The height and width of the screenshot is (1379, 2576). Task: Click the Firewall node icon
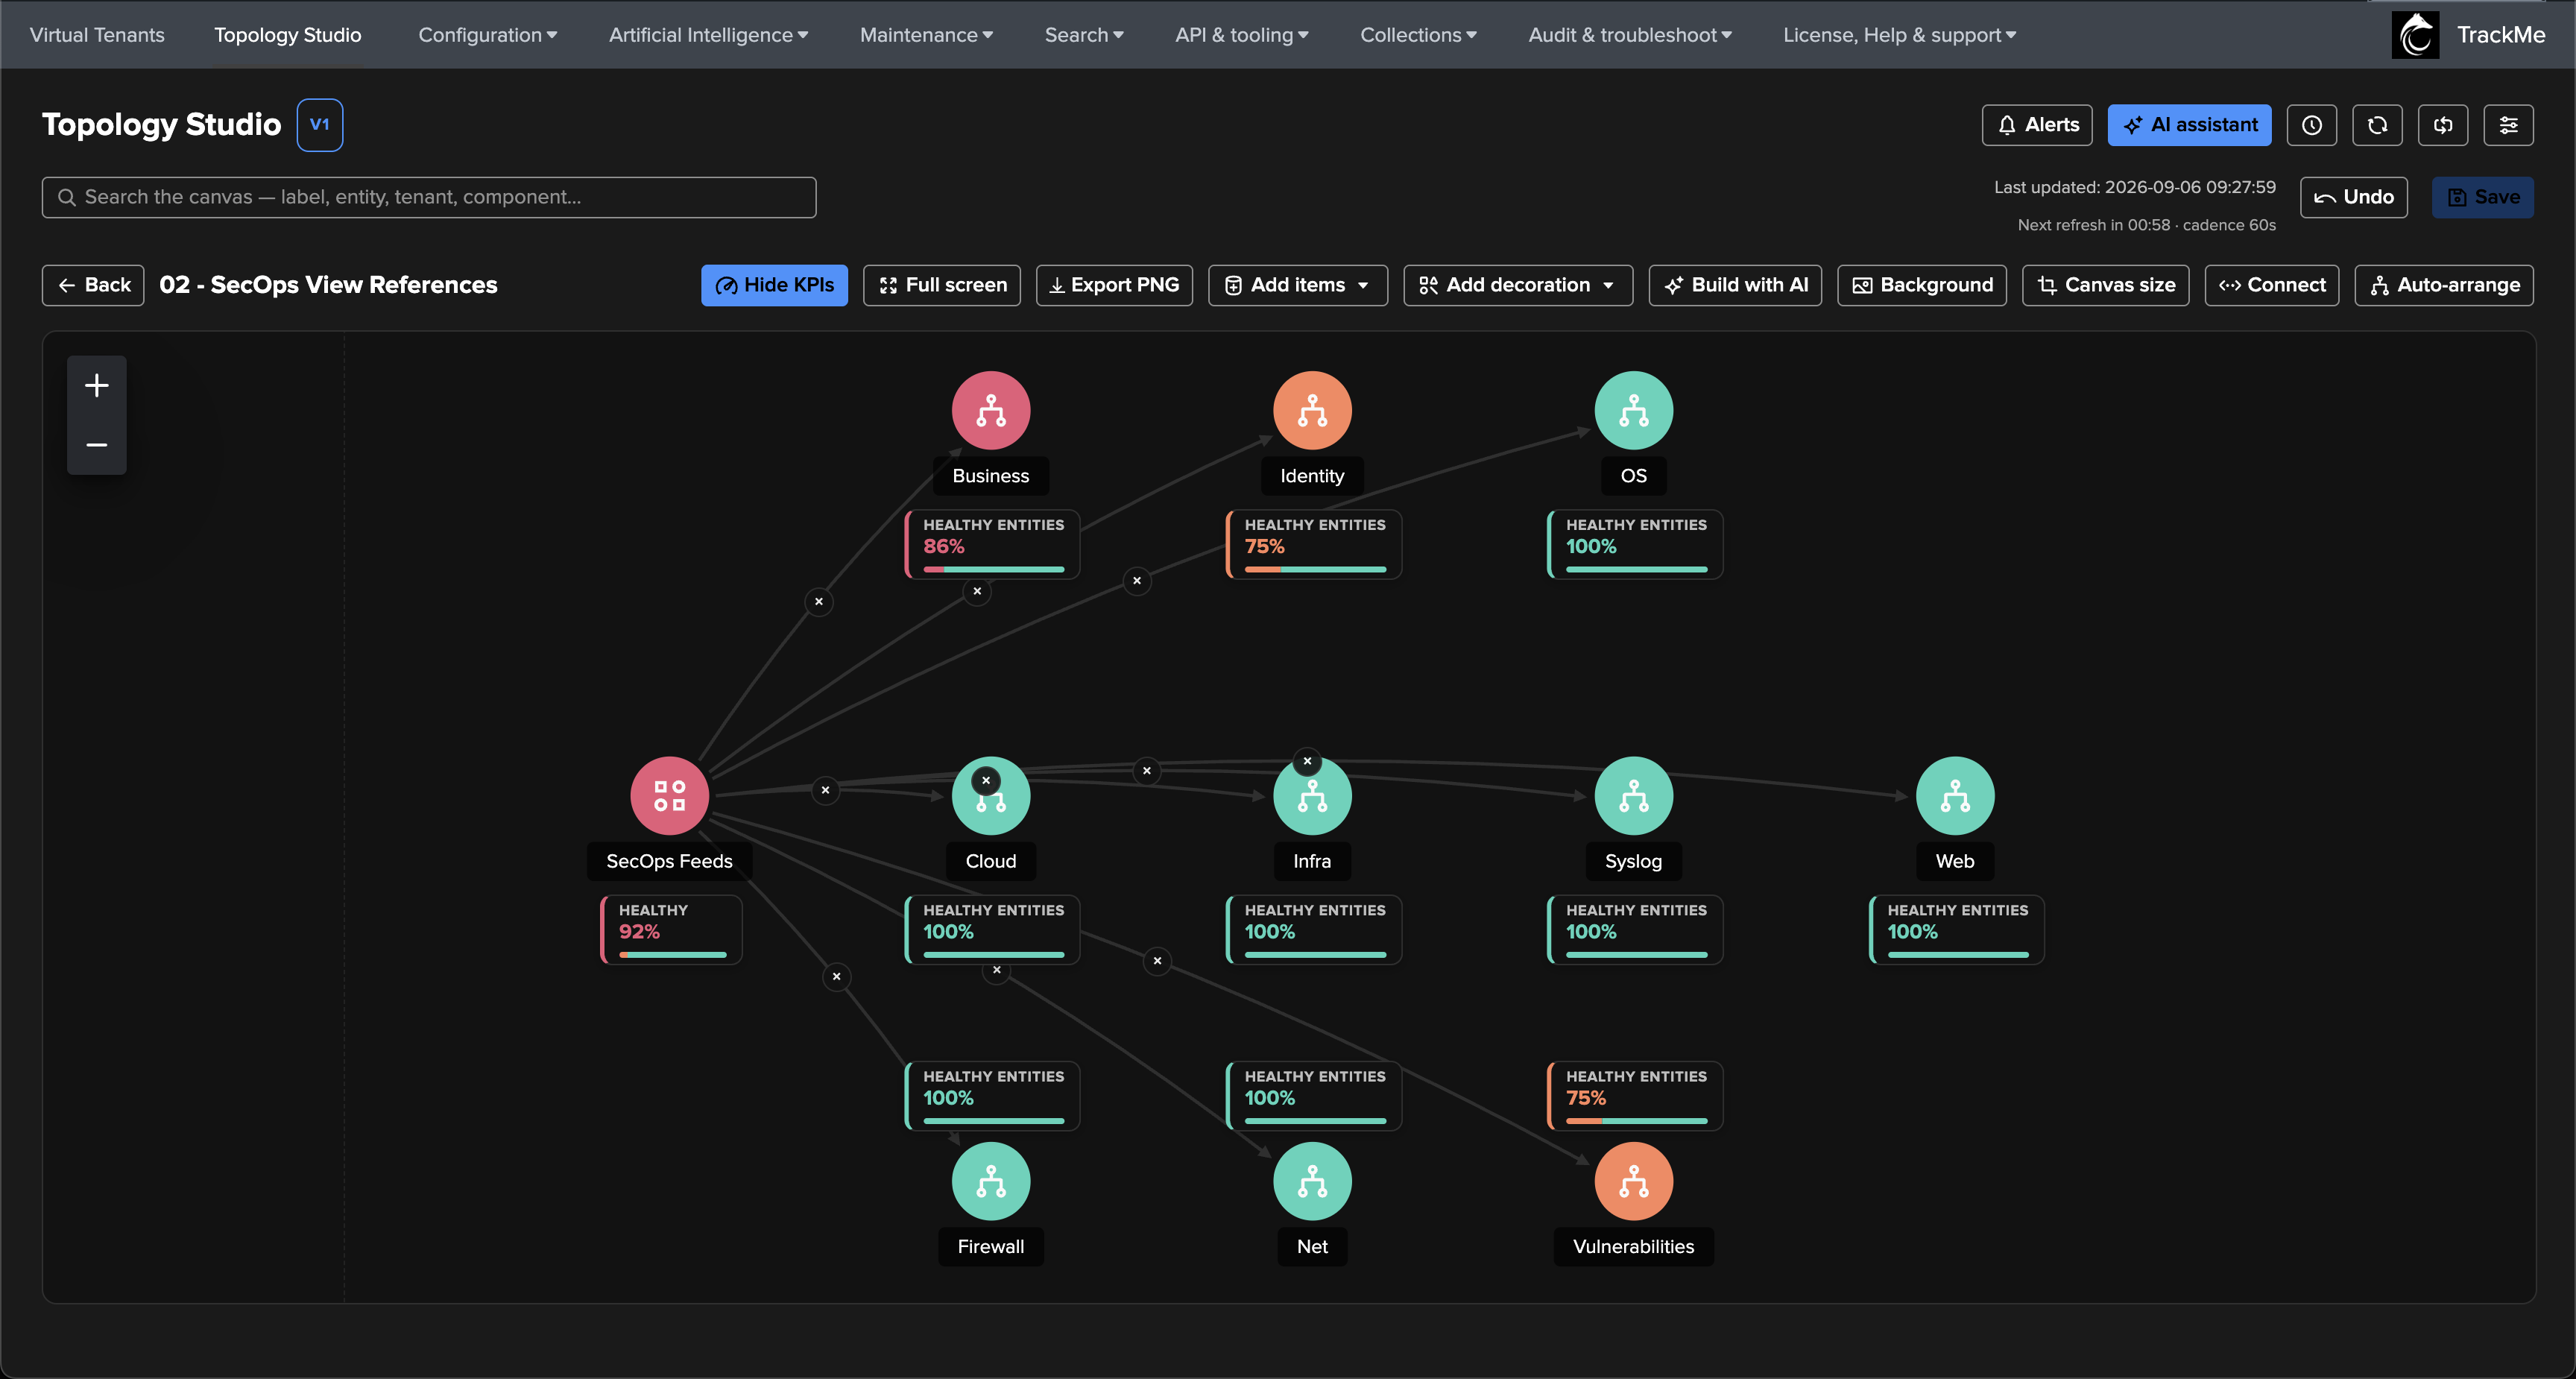990,1181
